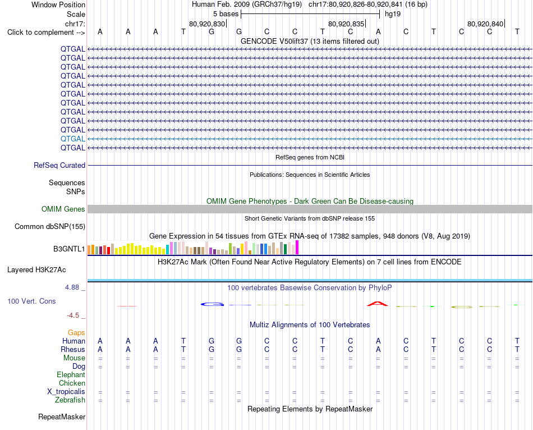533x430 pixels.
Task: Click the B3GNTL1 GTEx expression label
Action: point(69,249)
